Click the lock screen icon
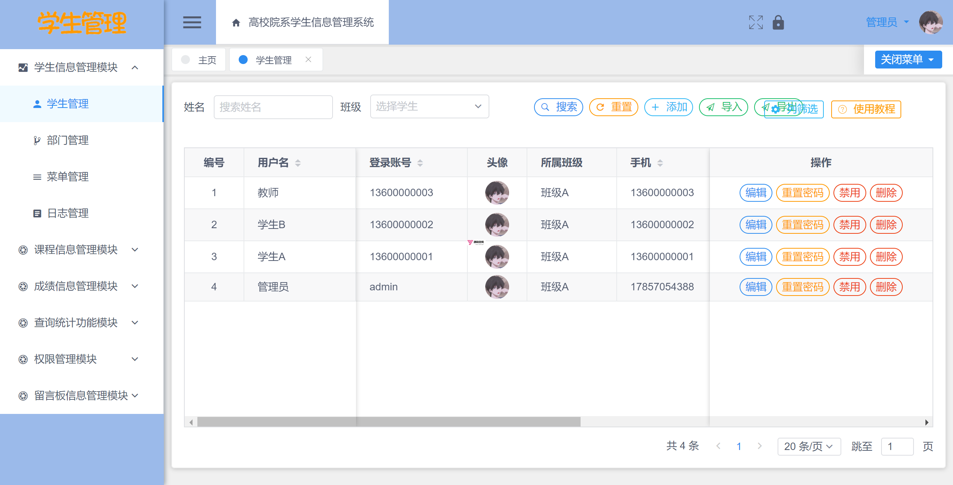The image size is (953, 485). [778, 22]
